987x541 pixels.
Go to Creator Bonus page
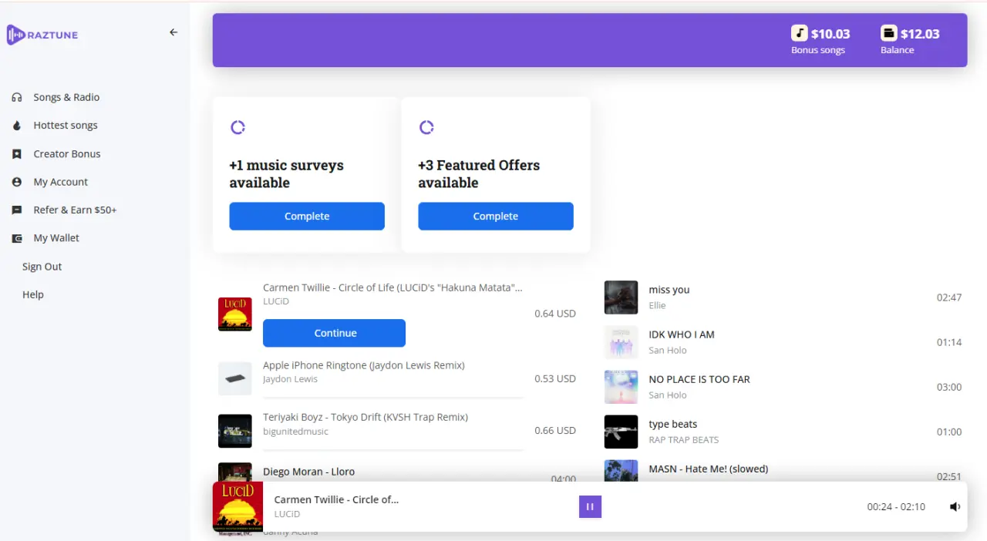[67, 154]
